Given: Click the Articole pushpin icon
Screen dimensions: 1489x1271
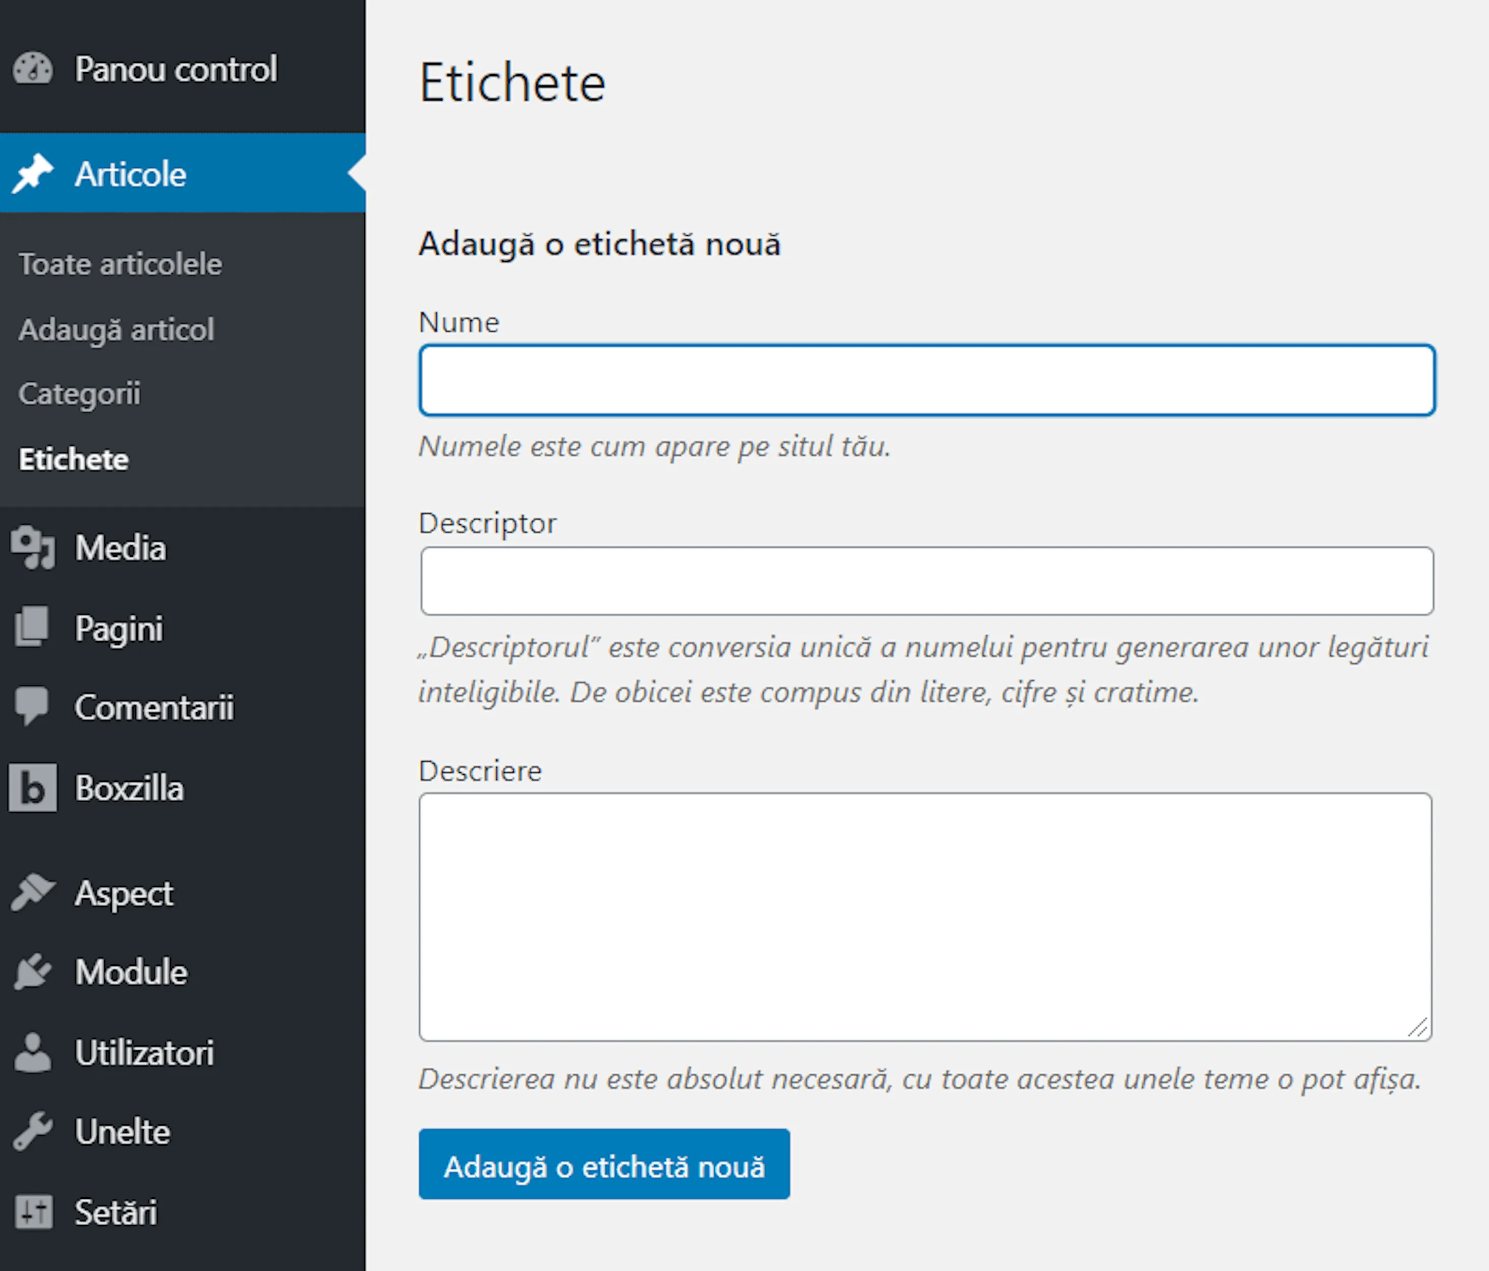Looking at the screenshot, I should tap(33, 173).
